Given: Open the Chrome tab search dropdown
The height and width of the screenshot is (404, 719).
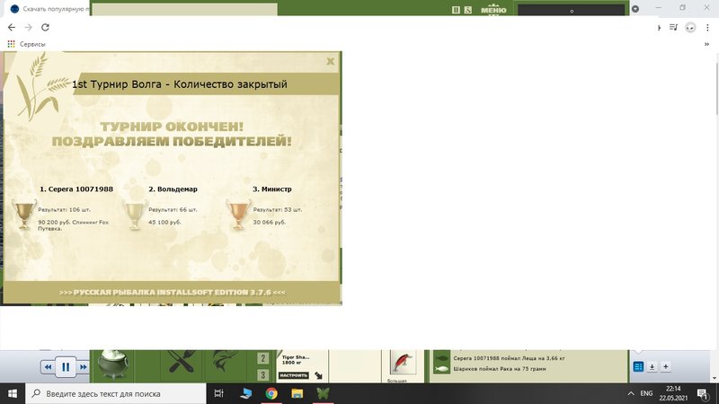Looking at the screenshot, I should (x=635, y=9).
